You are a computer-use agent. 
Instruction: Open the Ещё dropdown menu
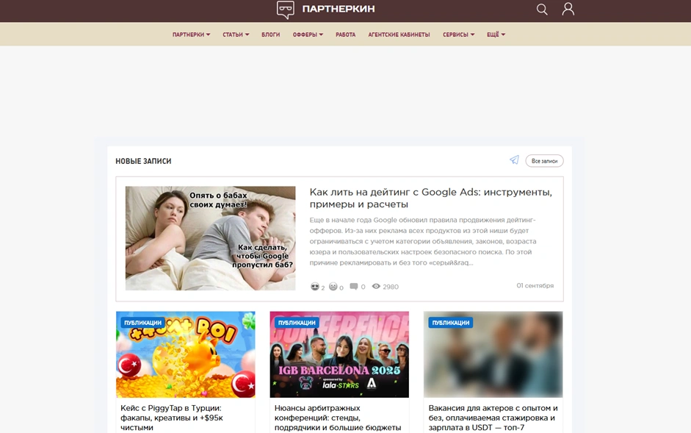click(496, 35)
